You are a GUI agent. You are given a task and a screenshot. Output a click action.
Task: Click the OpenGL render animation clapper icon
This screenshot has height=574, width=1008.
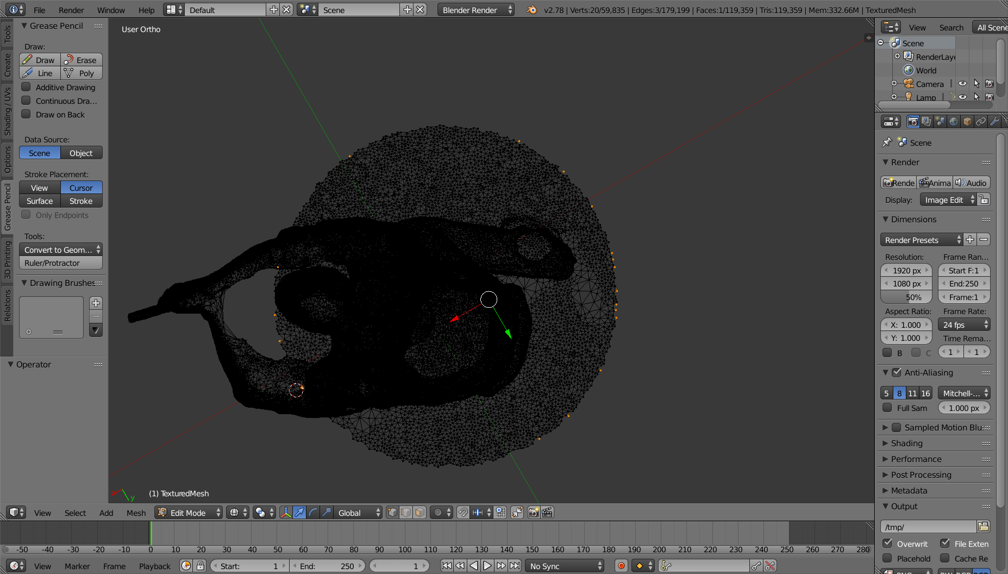[547, 512]
